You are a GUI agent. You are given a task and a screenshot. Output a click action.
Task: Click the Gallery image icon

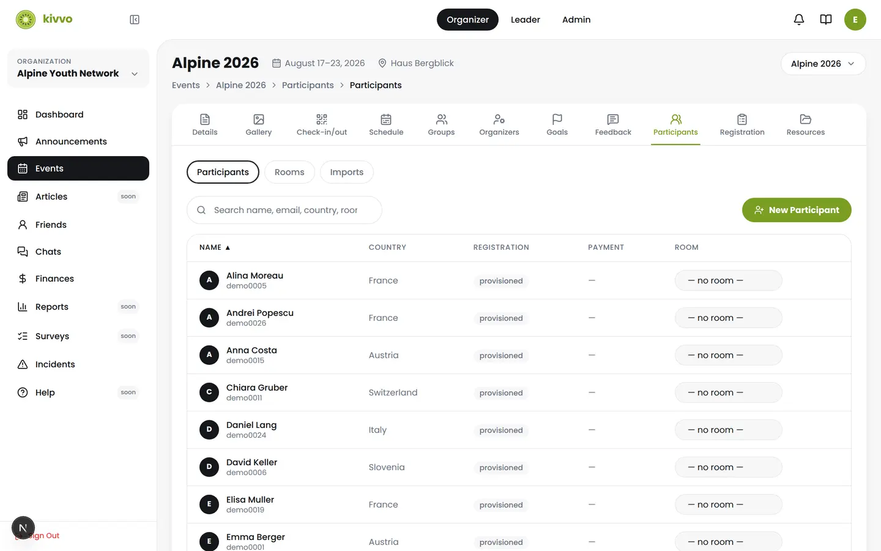(x=259, y=119)
